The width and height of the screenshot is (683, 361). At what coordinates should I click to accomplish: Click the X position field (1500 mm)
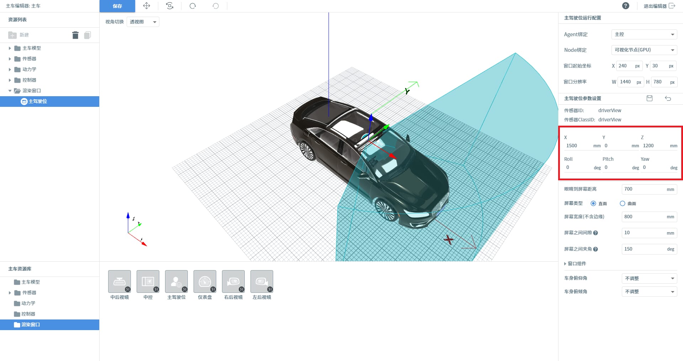pyautogui.click(x=582, y=146)
